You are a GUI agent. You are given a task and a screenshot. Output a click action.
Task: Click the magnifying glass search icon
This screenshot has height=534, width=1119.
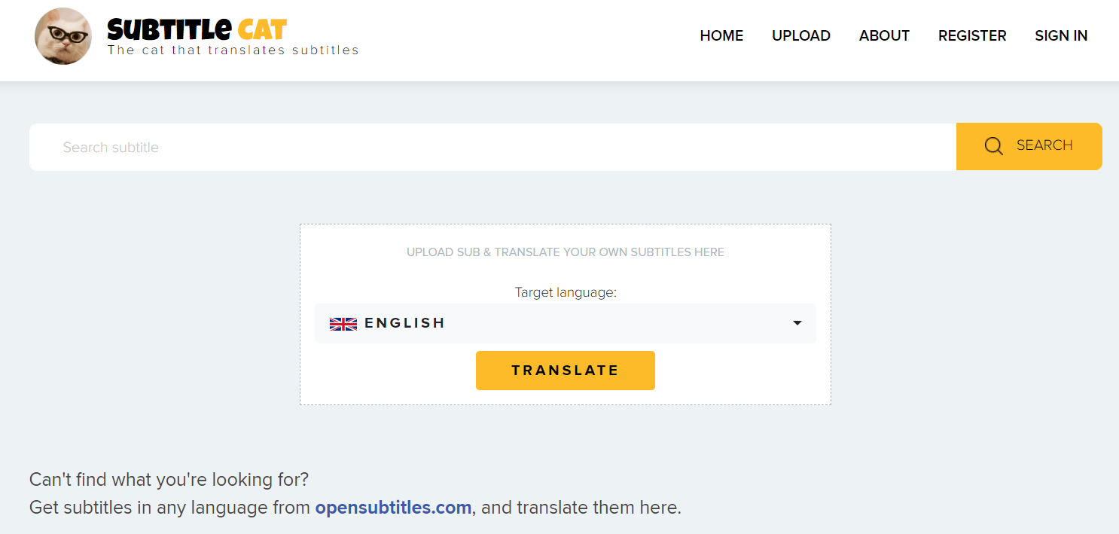(x=993, y=146)
